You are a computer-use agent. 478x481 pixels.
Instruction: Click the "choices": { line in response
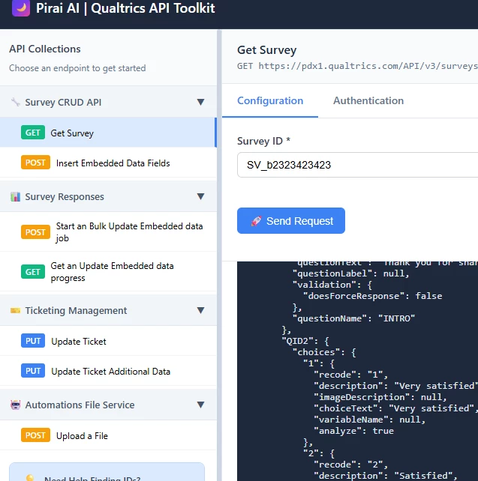point(324,352)
